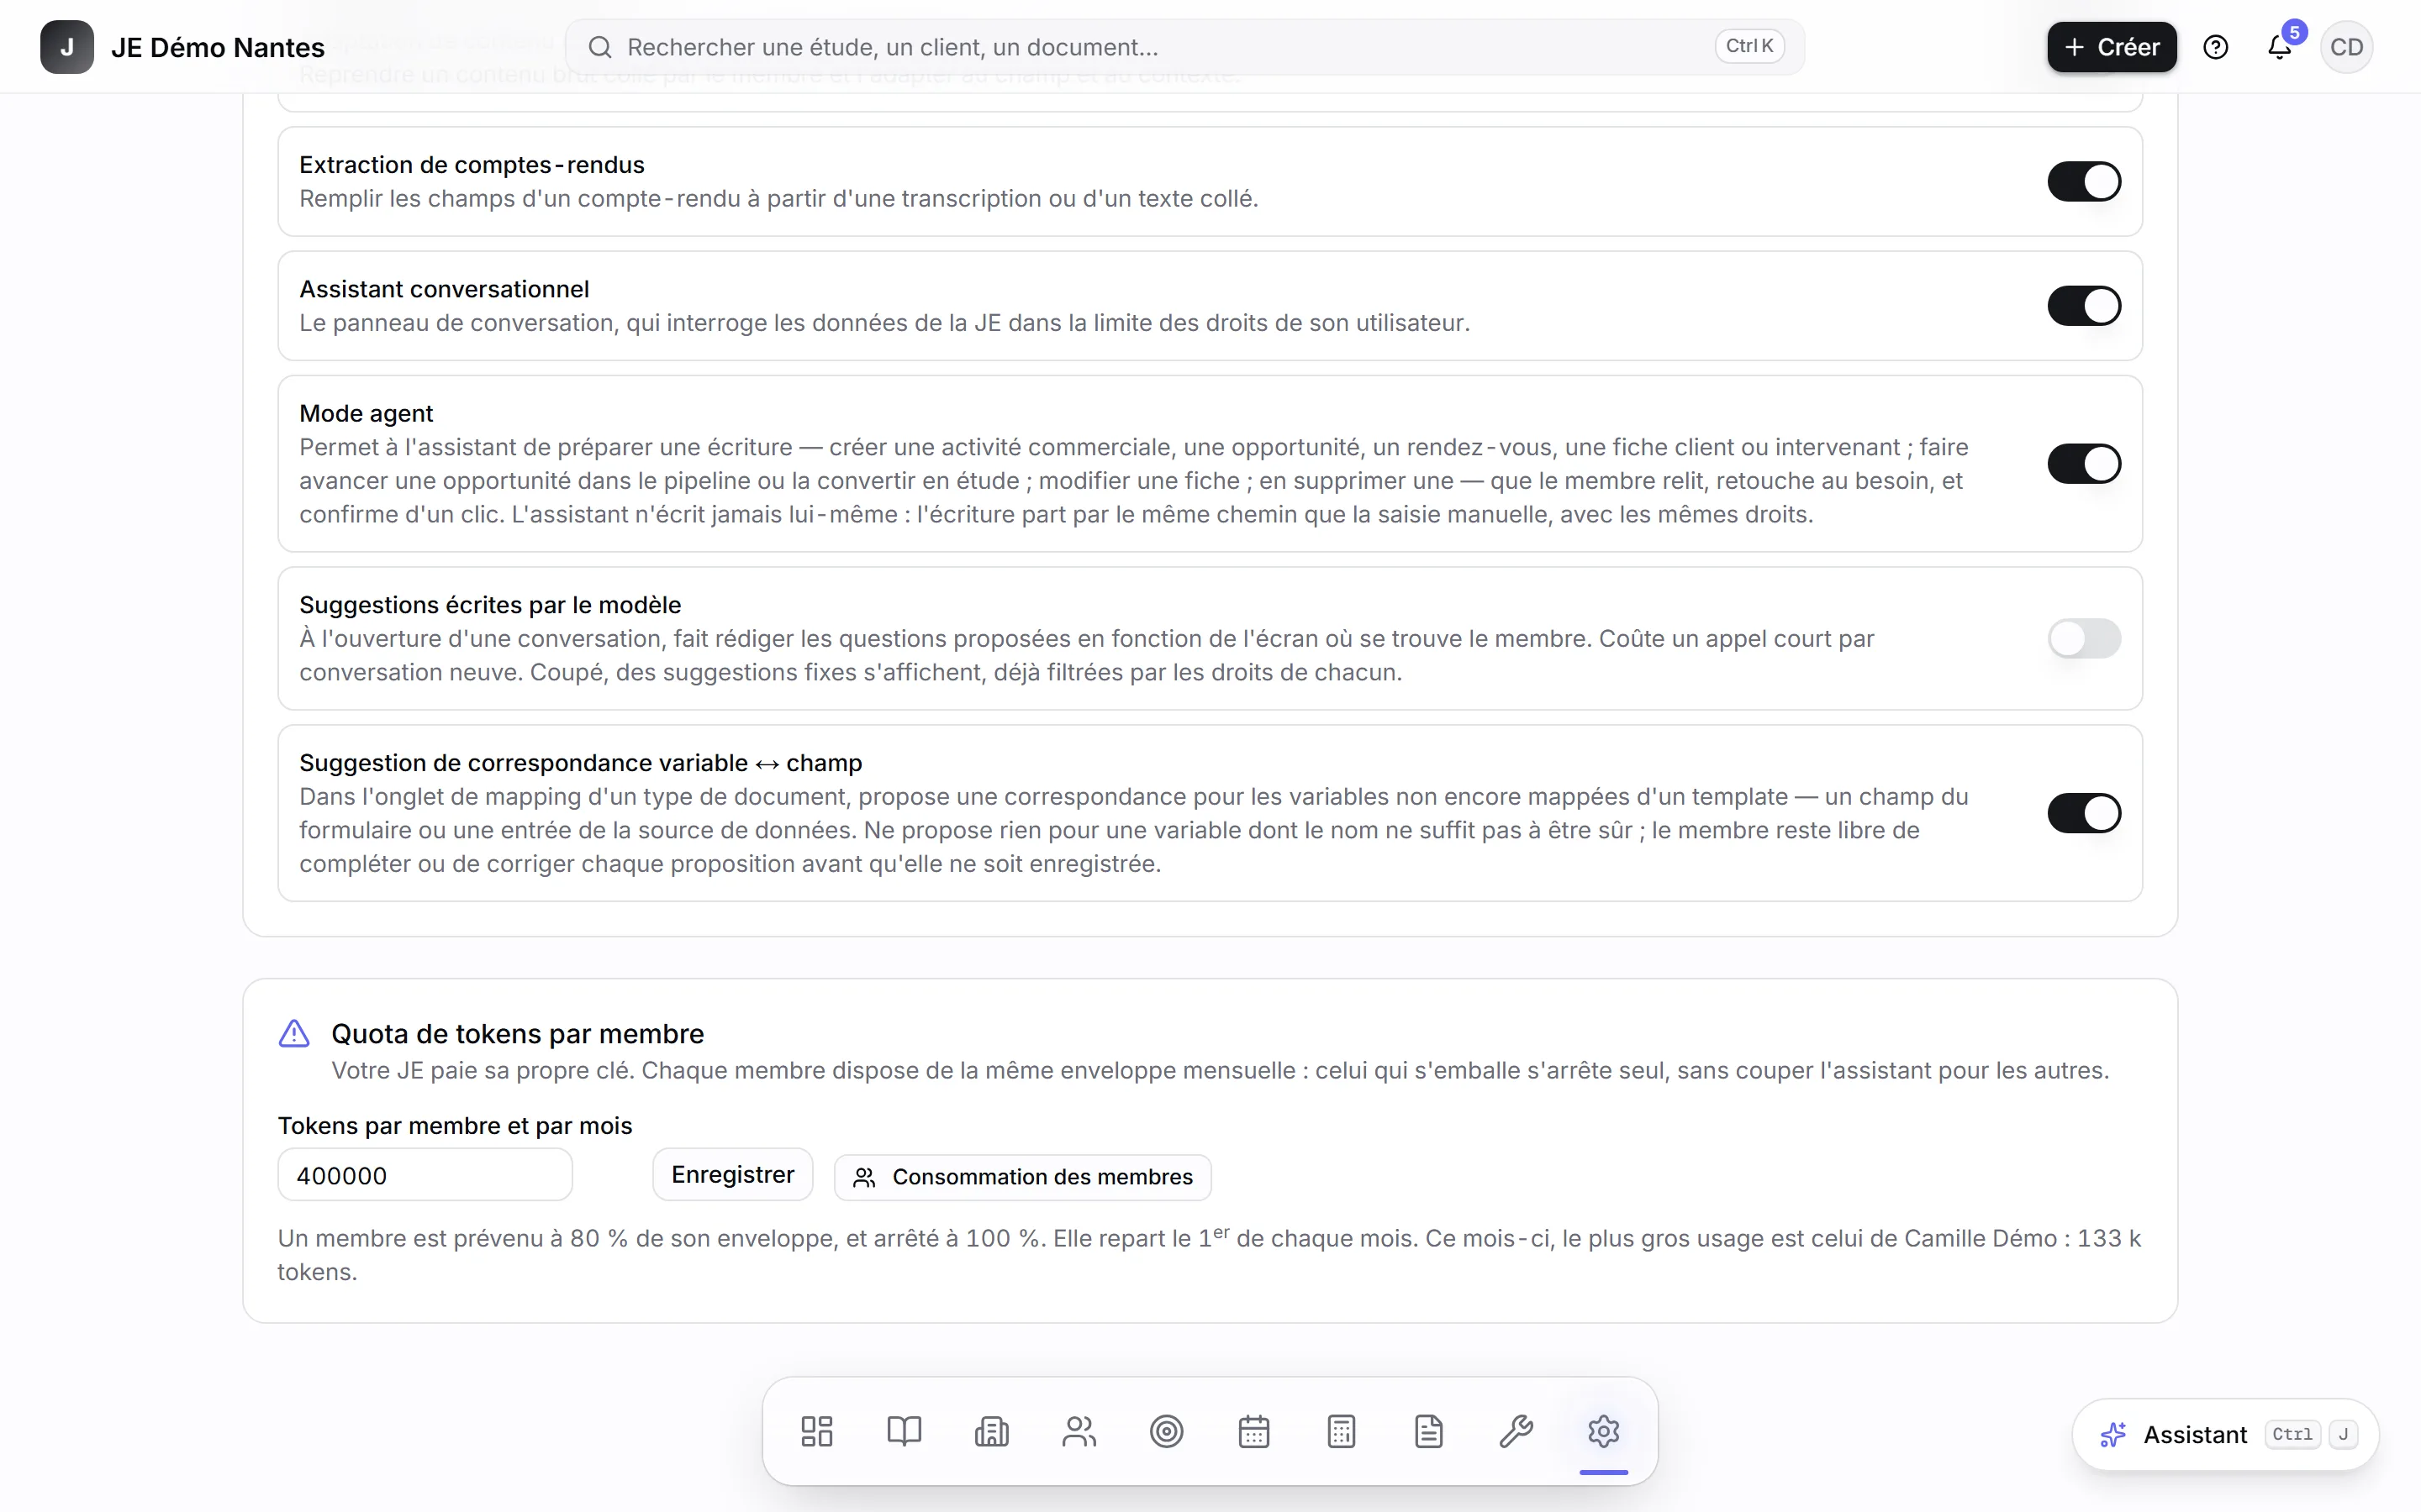Click the Mode agent heading
This screenshot has height=1512, width=2421.
[x=367, y=413]
